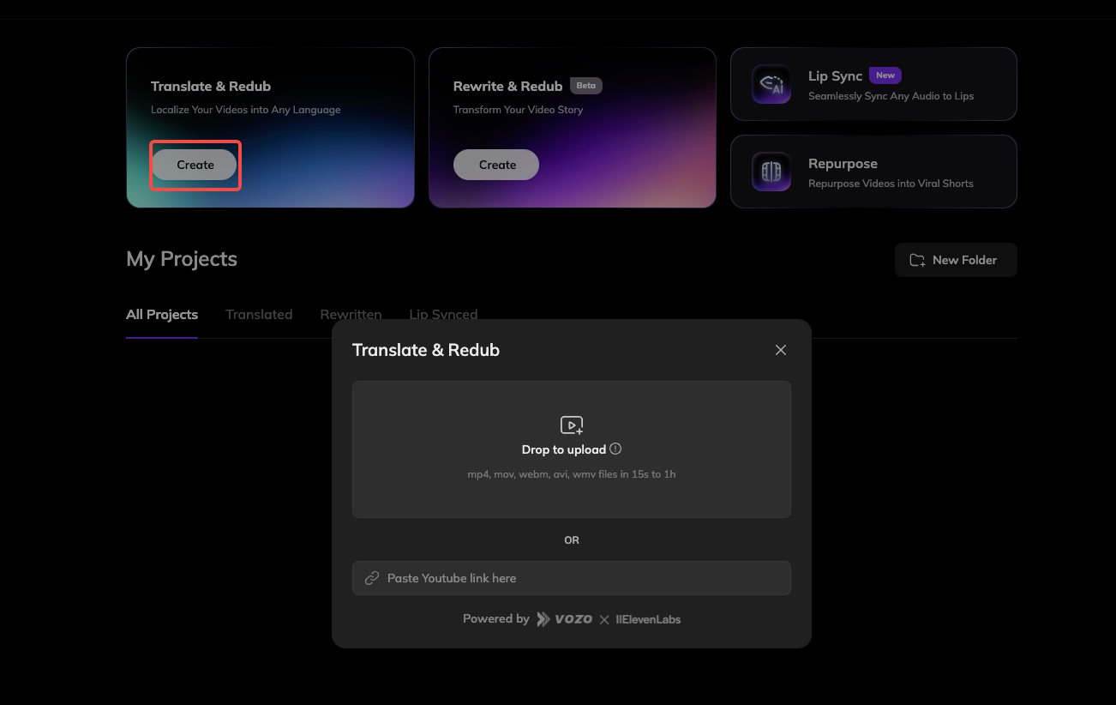Switch to the All Projects tab
The height and width of the screenshot is (705, 1116).
point(162,315)
